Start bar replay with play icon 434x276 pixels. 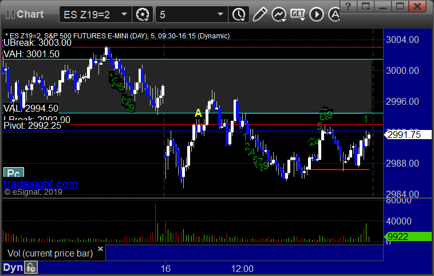(x=317, y=14)
